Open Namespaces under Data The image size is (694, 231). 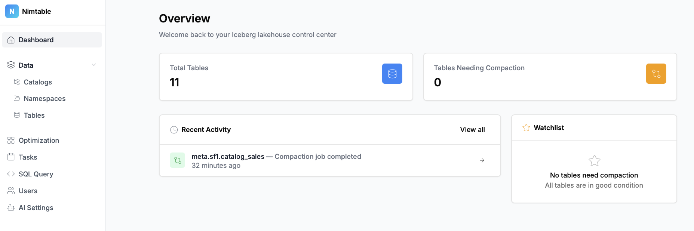(44, 99)
